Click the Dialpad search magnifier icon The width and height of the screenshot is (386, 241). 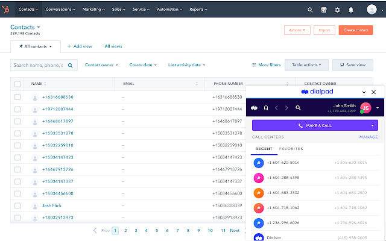(x=298, y=108)
